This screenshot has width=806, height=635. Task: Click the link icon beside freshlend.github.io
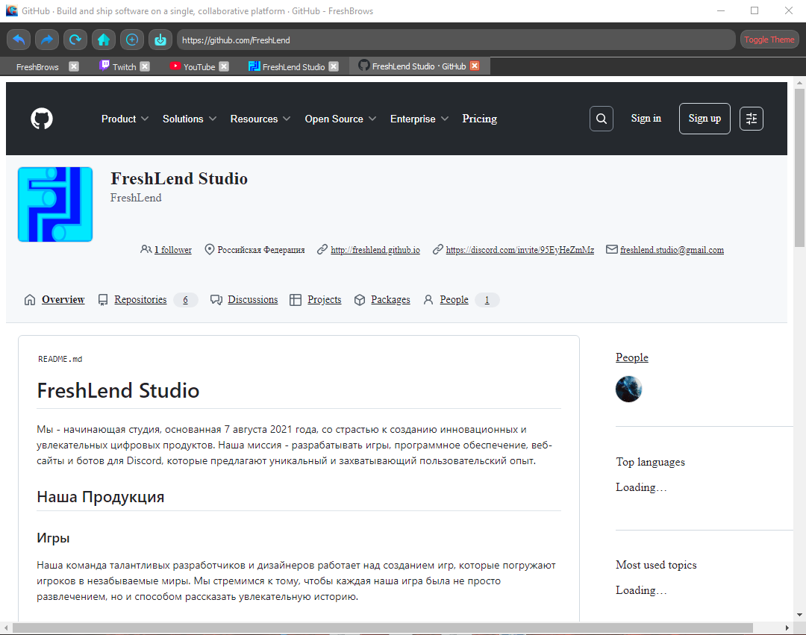pos(322,250)
